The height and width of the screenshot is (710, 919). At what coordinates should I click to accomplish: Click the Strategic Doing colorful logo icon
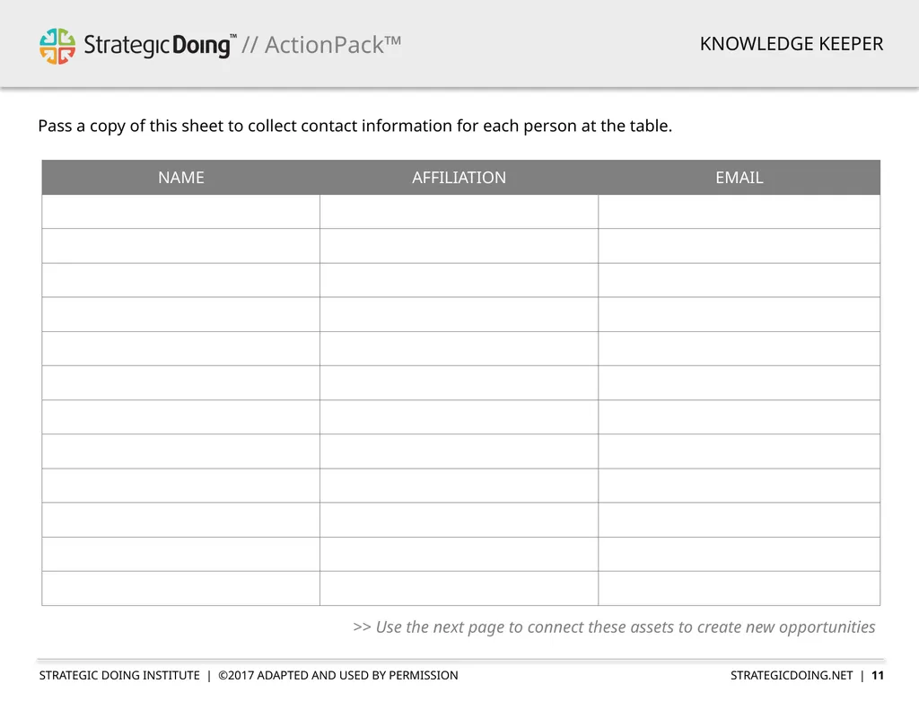[57, 46]
